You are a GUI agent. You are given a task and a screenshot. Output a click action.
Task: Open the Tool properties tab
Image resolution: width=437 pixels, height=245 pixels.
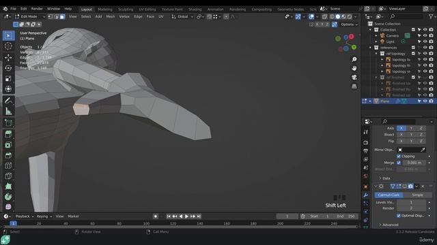pyautogui.click(x=366, y=132)
